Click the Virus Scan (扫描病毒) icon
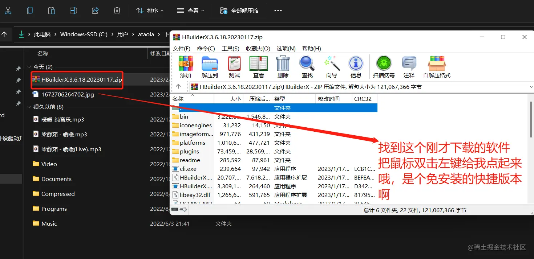The image size is (534, 259). coord(384,67)
